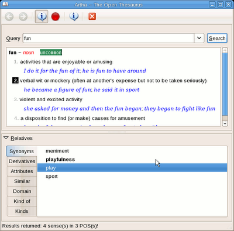Screen dimensions: 234x231
Task: Click the definition "violent and excited activity"
Action: [51, 99]
